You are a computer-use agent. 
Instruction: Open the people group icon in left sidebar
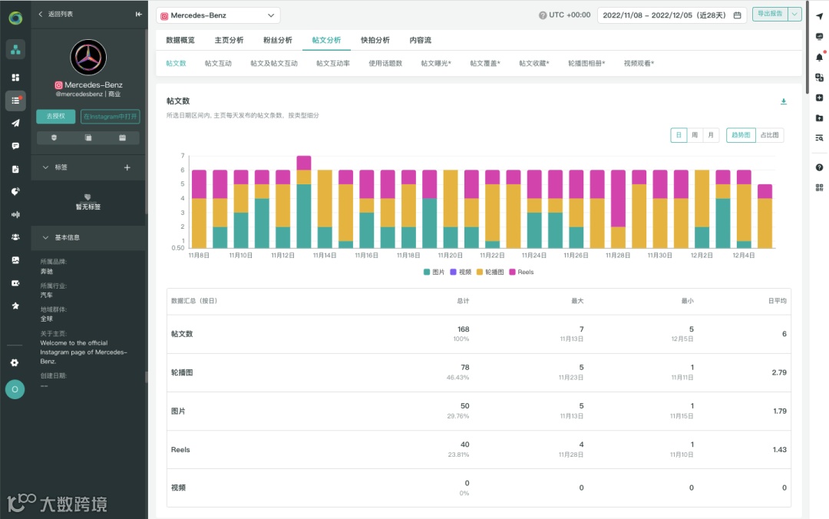[x=15, y=237]
